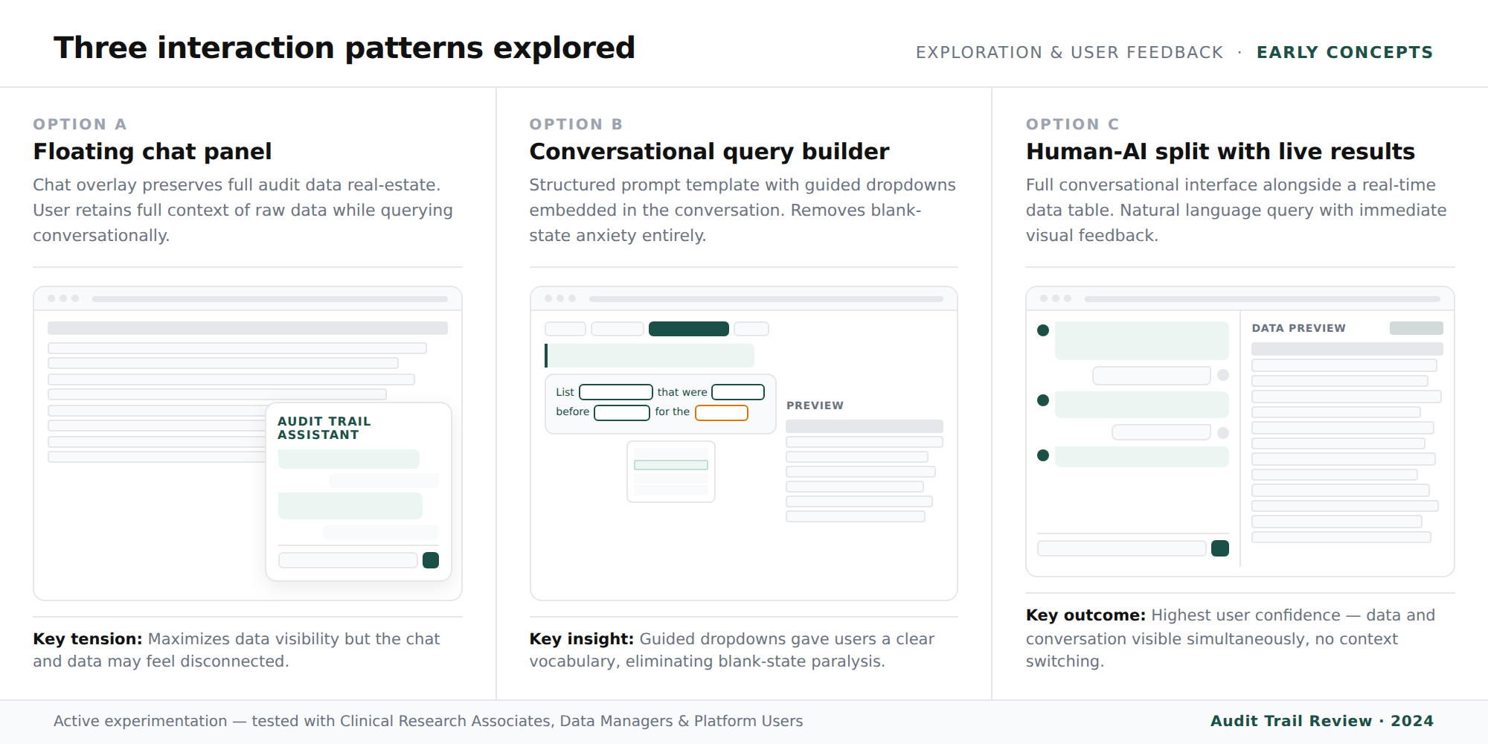Open the dropdown following "that were"

click(x=738, y=392)
